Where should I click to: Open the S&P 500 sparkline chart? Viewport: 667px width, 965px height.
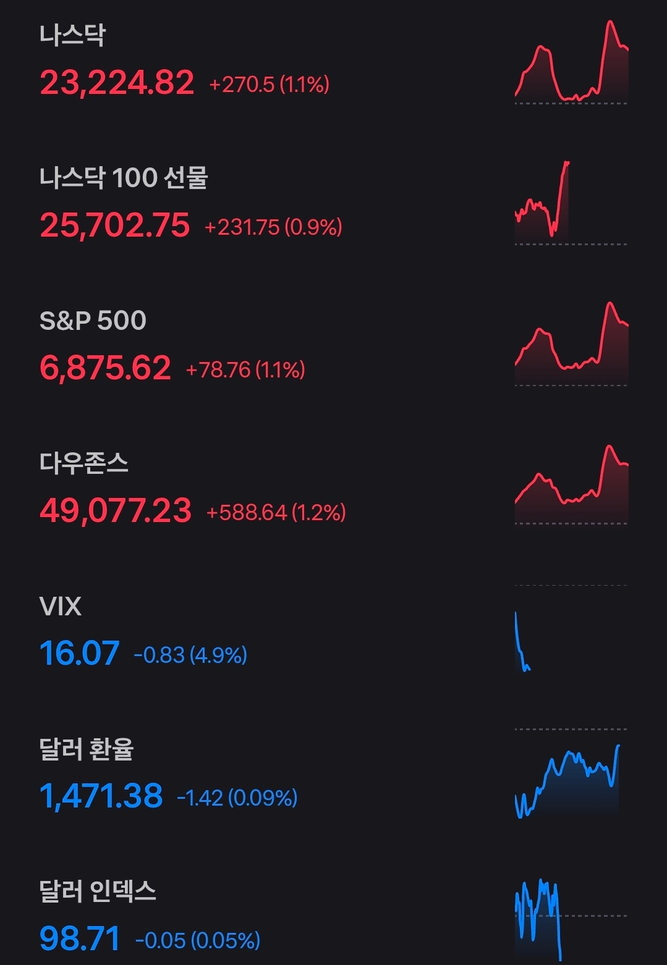click(x=571, y=345)
